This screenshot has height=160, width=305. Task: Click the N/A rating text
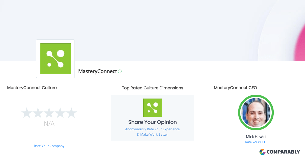click(49, 124)
